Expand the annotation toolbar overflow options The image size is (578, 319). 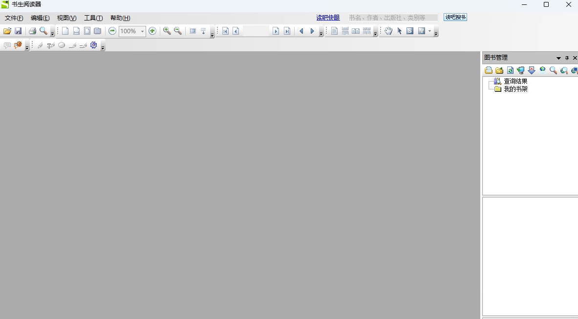[x=103, y=46]
